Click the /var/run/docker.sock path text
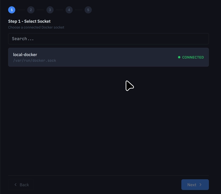The image size is (221, 194). pyautogui.click(x=35, y=60)
